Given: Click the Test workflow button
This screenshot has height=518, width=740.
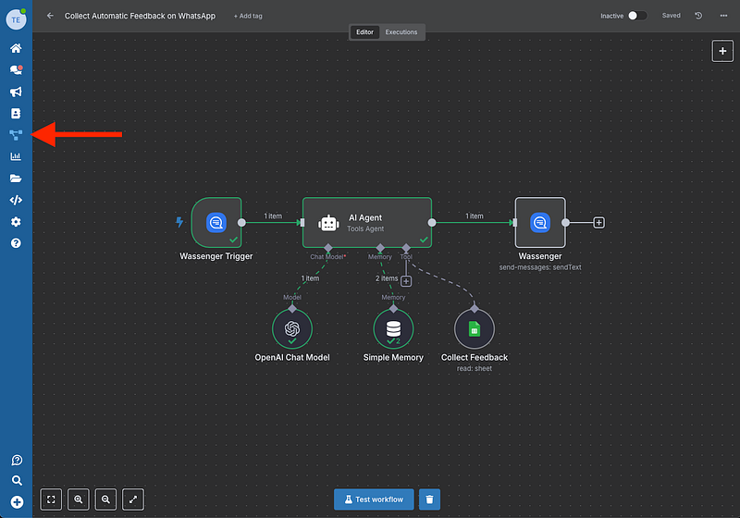Looking at the screenshot, I should (374, 499).
